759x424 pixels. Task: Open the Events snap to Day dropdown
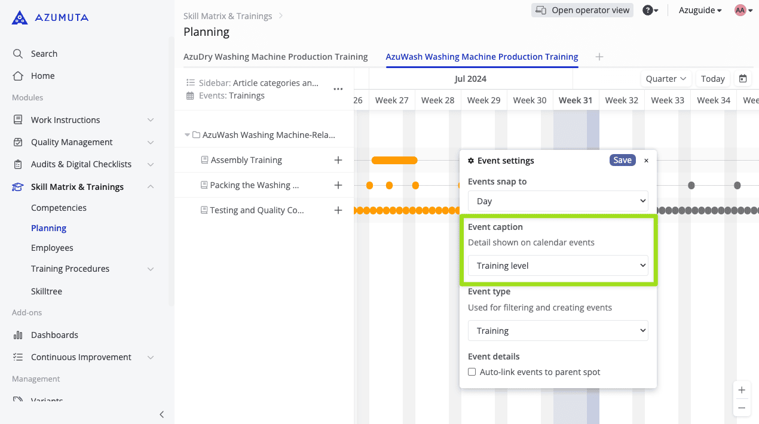pyautogui.click(x=558, y=201)
